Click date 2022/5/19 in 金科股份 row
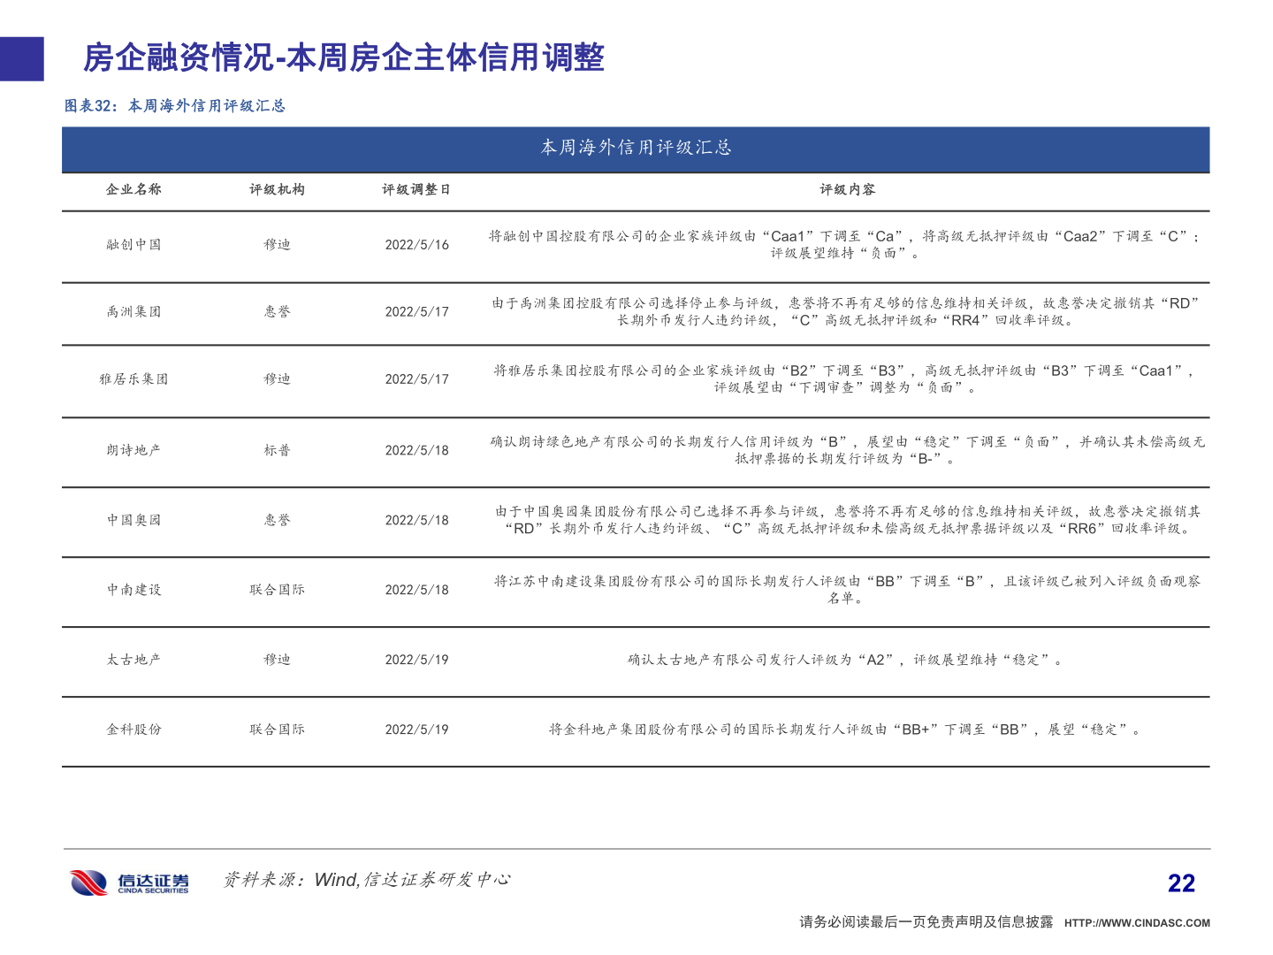1273x955 pixels. [x=416, y=730]
